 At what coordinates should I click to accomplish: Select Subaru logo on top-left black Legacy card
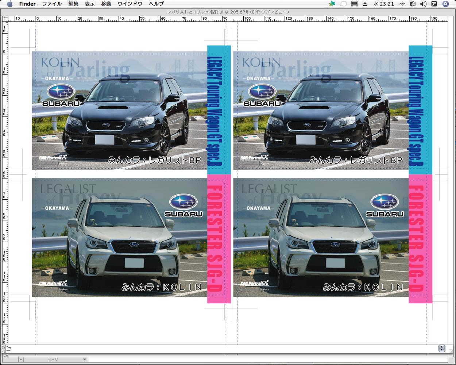tap(61, 95)
